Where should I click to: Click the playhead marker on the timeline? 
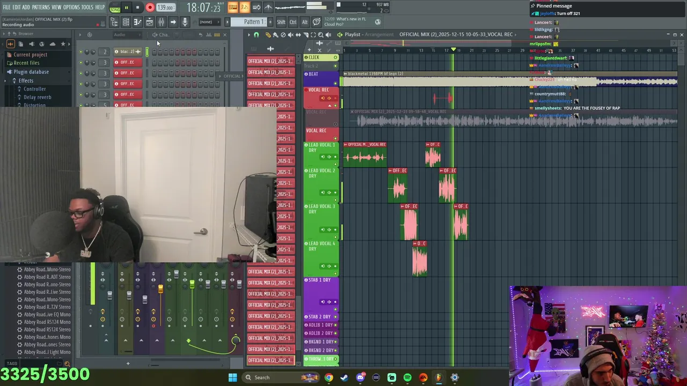pos(454,49)
